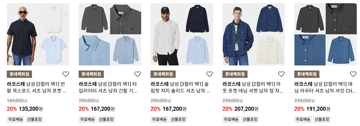Favorite the 슬림핏 저지 솔리드 셔츠 item

(x=209, y=74)
